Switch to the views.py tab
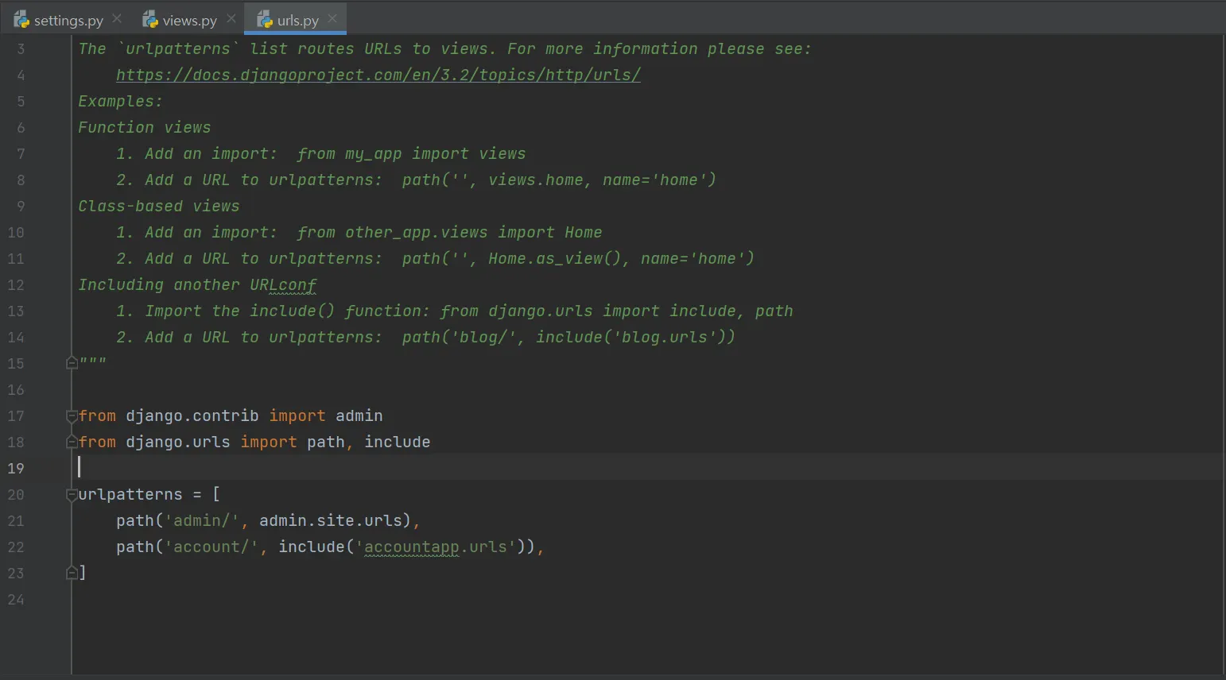 tap(189, 20)
